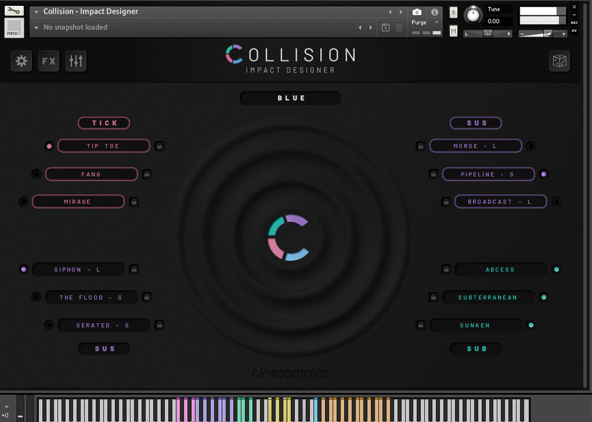
Task: Click the wrench edit-instrument icon
Action: [14, 11]
